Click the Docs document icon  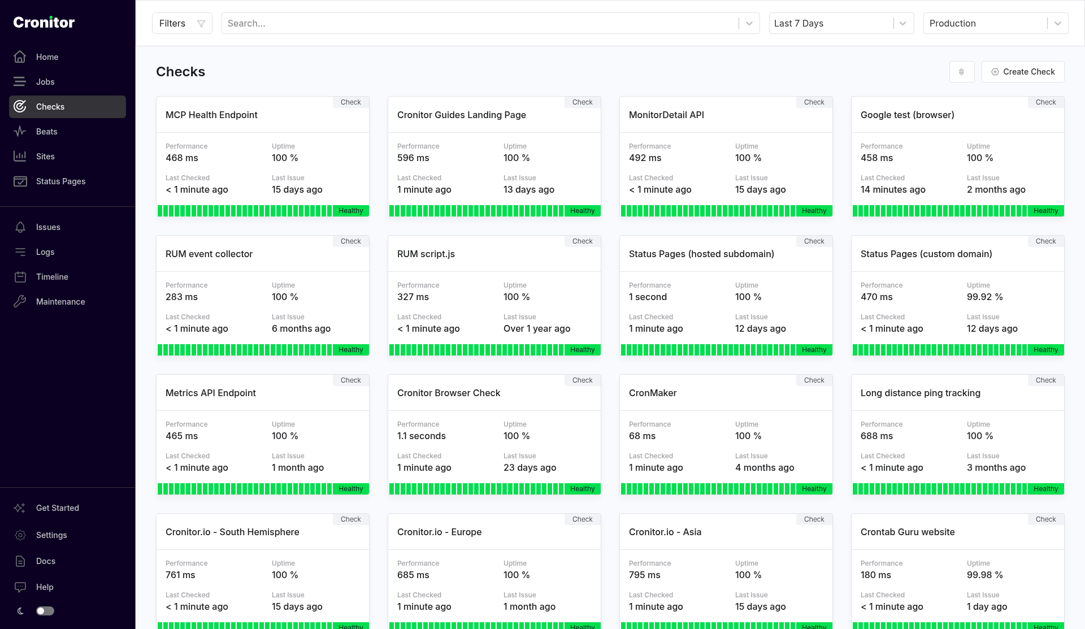click(x=20, y=561)
